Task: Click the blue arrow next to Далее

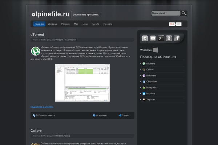Action: tap(120, 115)
